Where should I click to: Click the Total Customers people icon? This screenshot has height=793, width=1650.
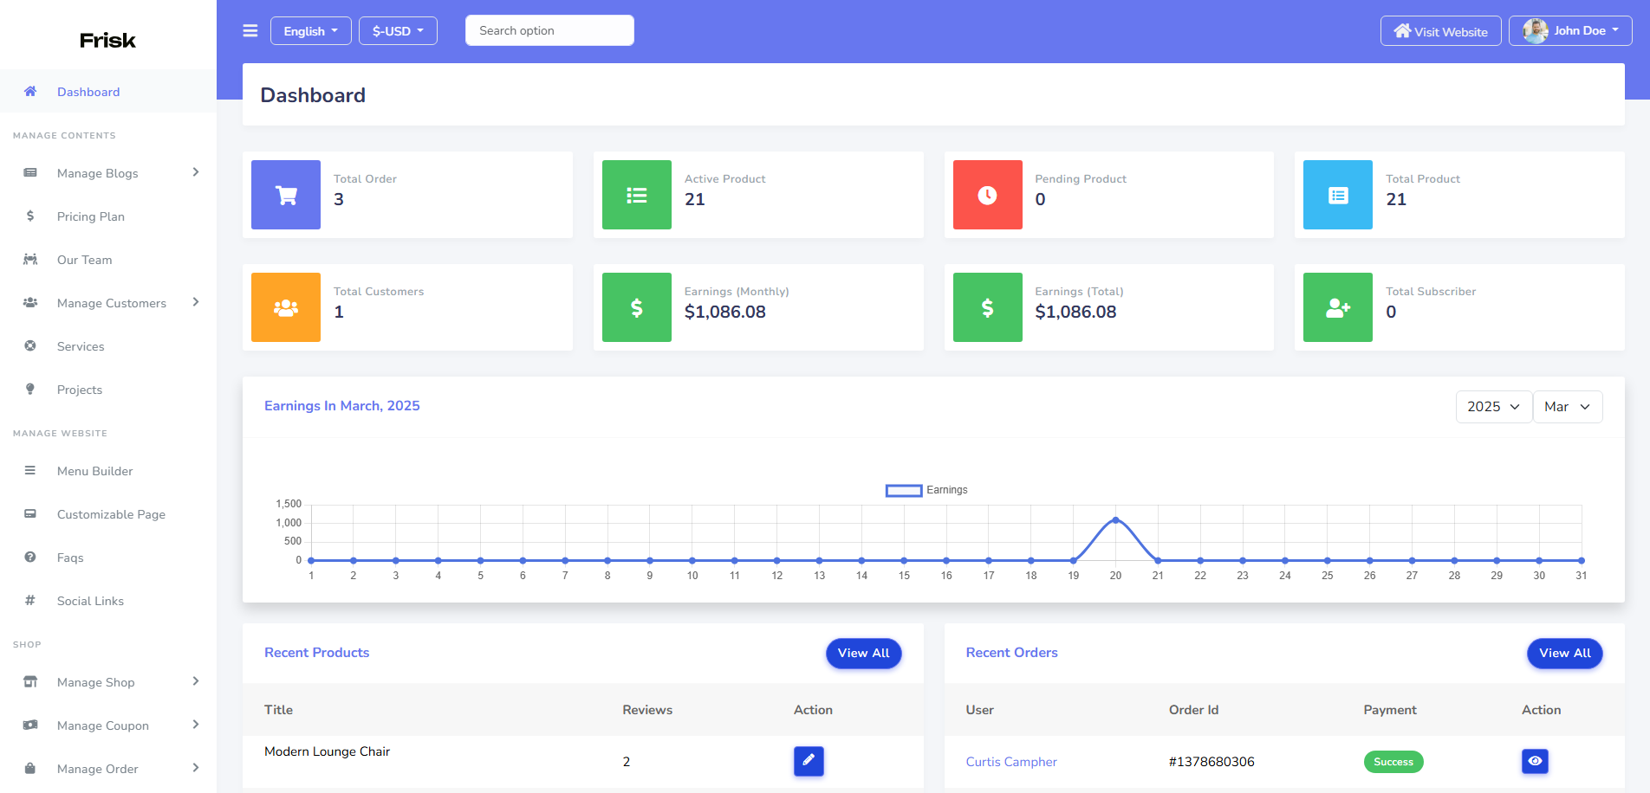[285, 307]
